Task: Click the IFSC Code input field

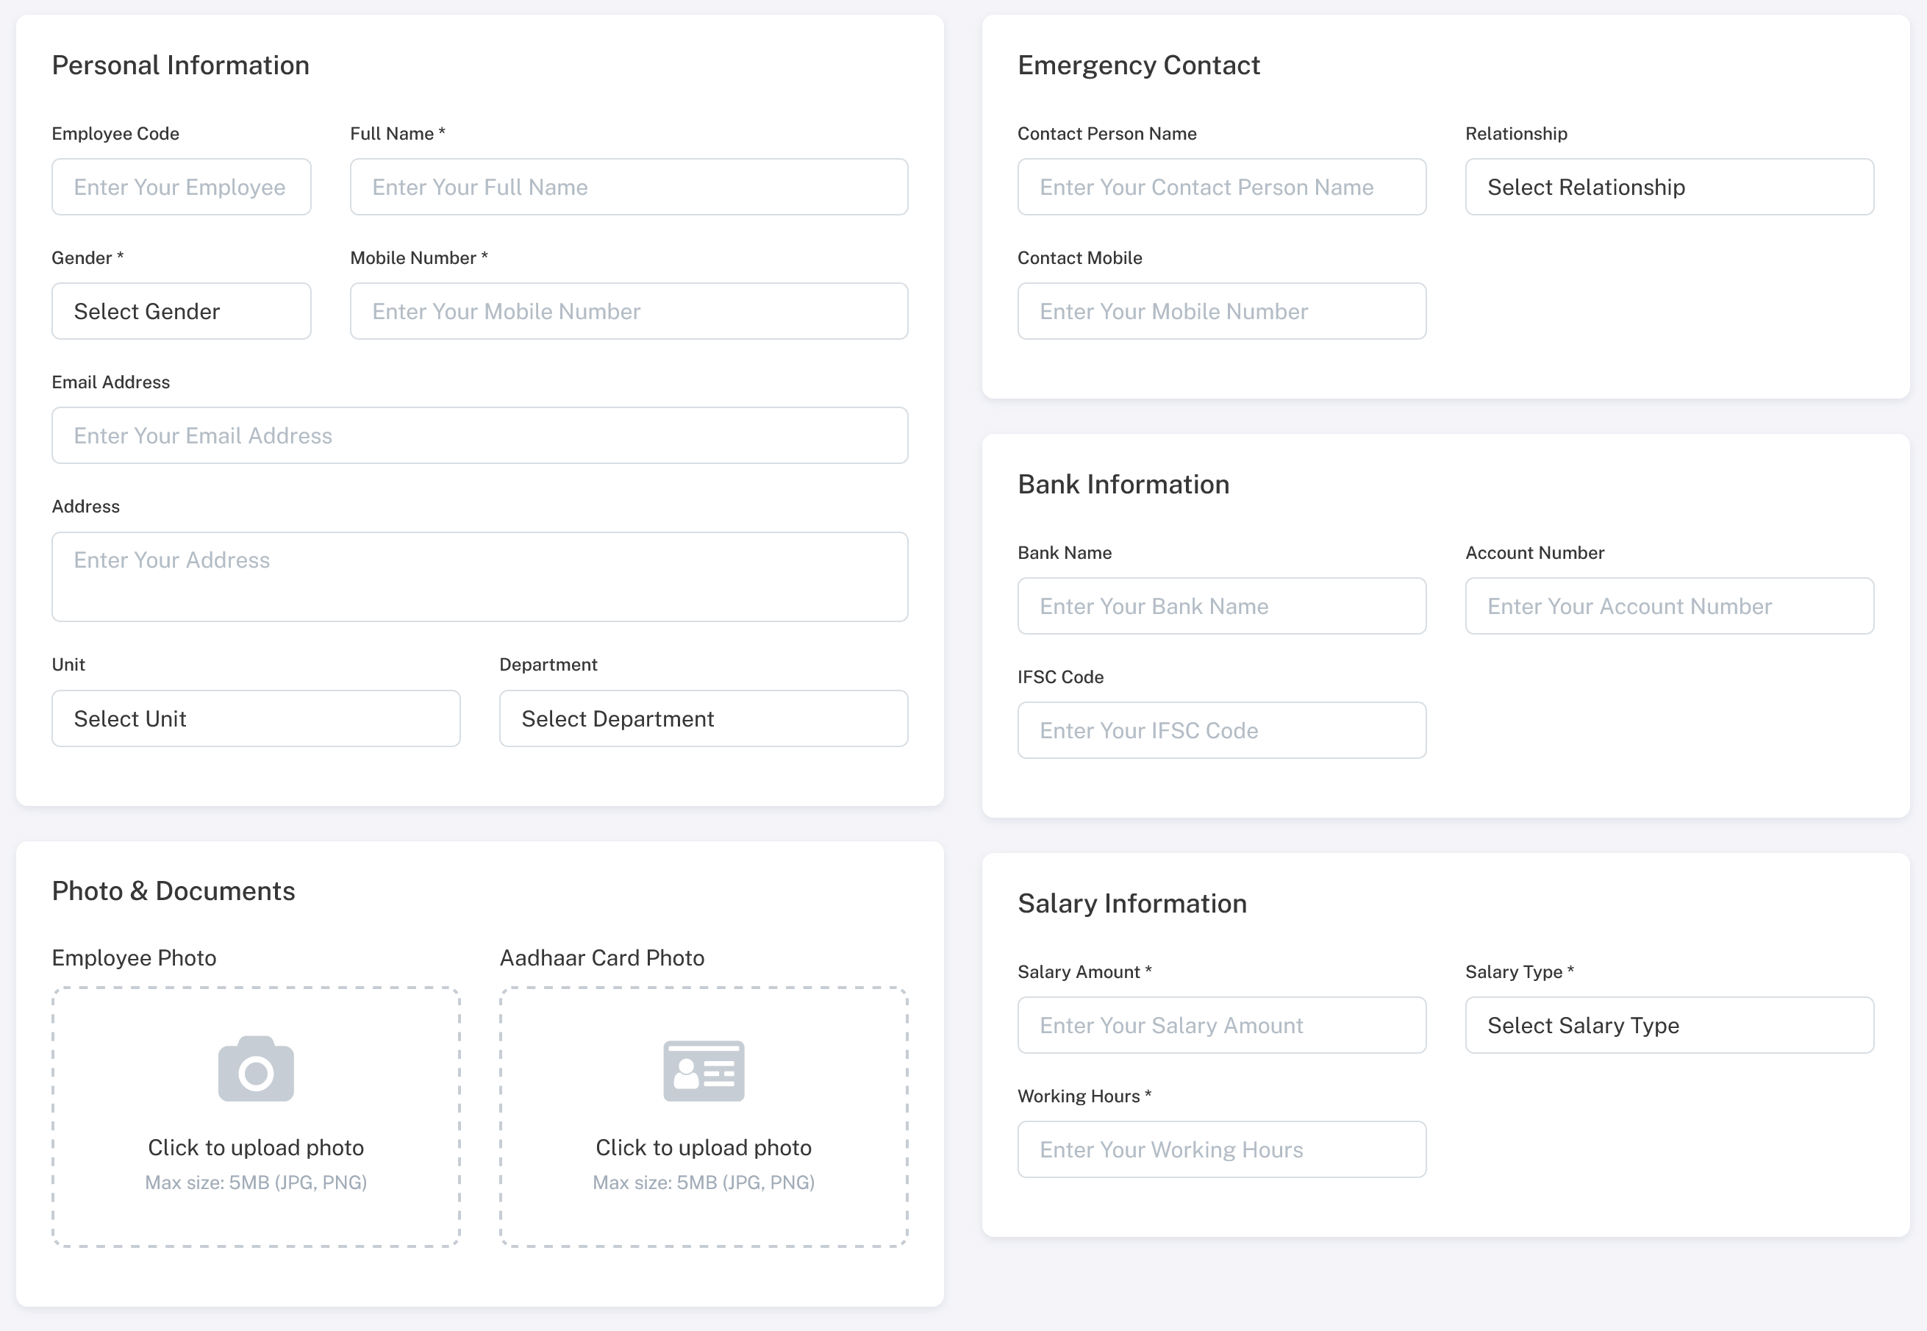Action: 1220,730
